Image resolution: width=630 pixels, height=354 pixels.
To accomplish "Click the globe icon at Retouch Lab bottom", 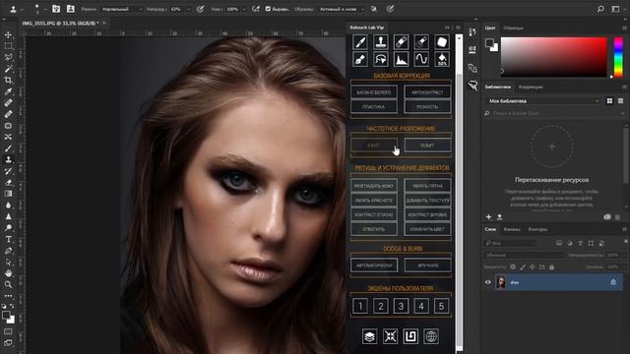I will tap(431, 336).
